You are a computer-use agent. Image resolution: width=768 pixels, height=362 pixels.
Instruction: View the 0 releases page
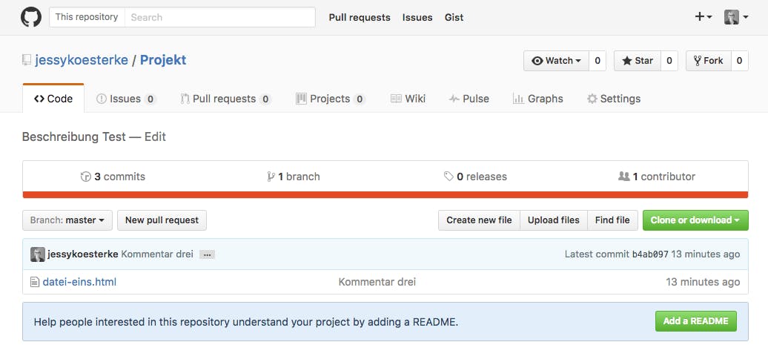(x=475, y=177)
